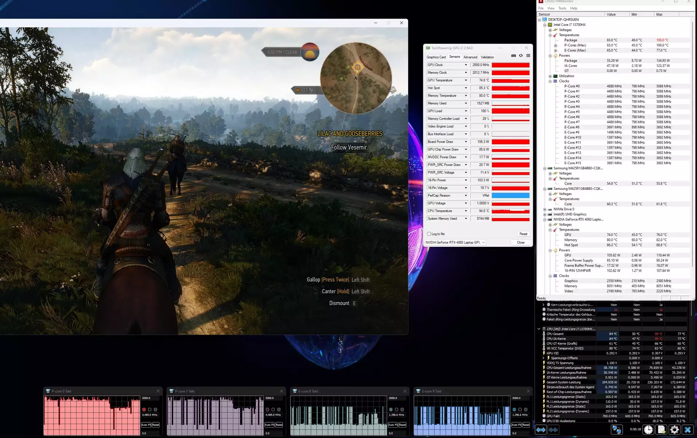Collapse the CPU [#0] Intel Core section in HWiNFO
Viewport: 697px width, 438px height.
[x=539, y=329]
